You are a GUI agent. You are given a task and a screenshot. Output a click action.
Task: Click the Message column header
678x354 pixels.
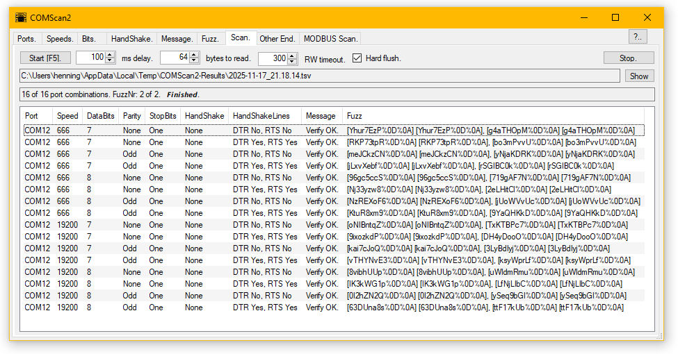click(322, 116)
